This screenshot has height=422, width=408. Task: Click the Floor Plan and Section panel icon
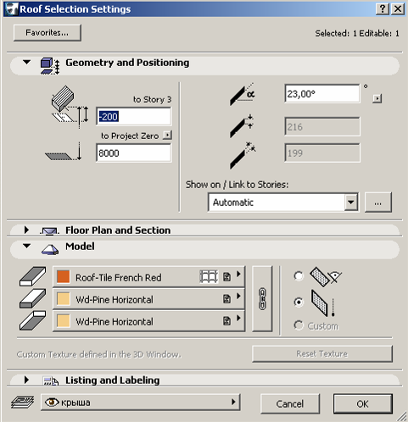pyautogui.click(x=49, y=231)
